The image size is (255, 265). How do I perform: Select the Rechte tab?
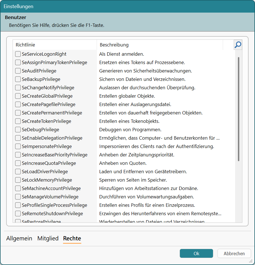(72, 238)
